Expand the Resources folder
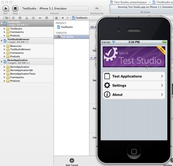 click(5, 46)
